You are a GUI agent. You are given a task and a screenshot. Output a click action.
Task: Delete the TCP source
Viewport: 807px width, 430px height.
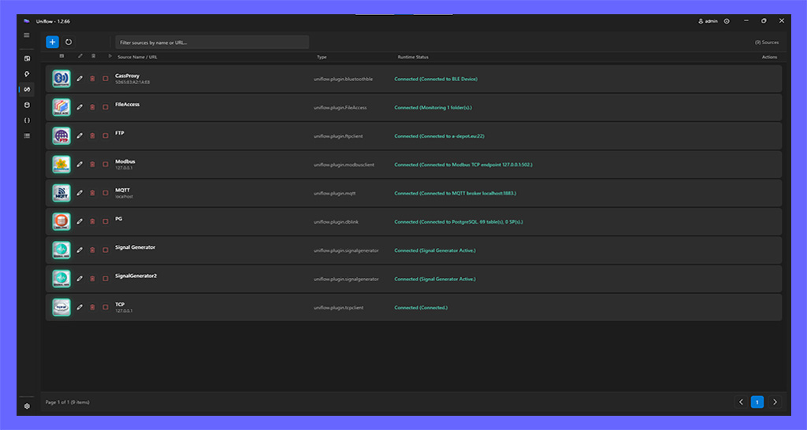coord(93,307)
